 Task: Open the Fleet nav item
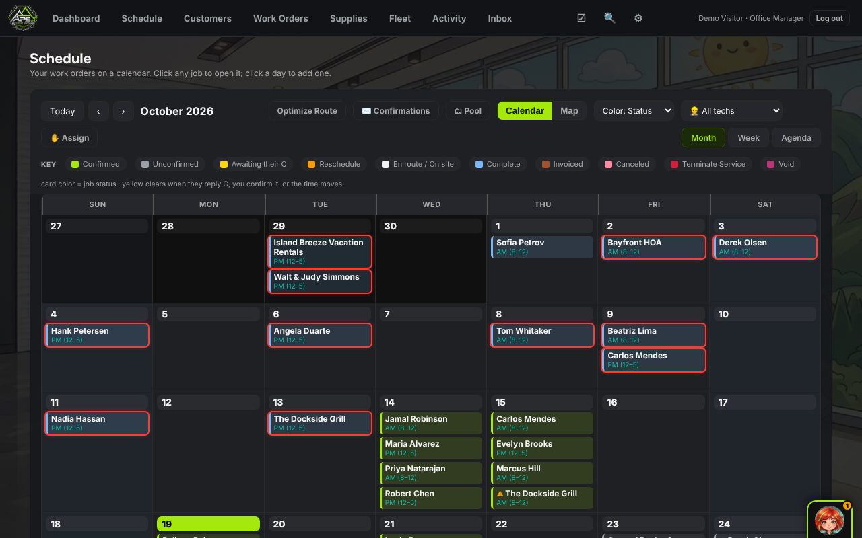(x=400, y=18)
